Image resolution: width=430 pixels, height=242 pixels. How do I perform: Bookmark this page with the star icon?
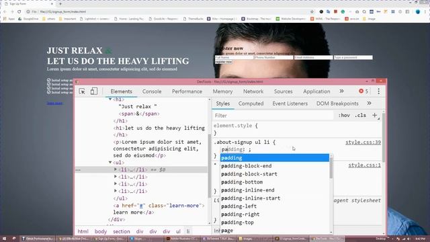tap(312, 11)
